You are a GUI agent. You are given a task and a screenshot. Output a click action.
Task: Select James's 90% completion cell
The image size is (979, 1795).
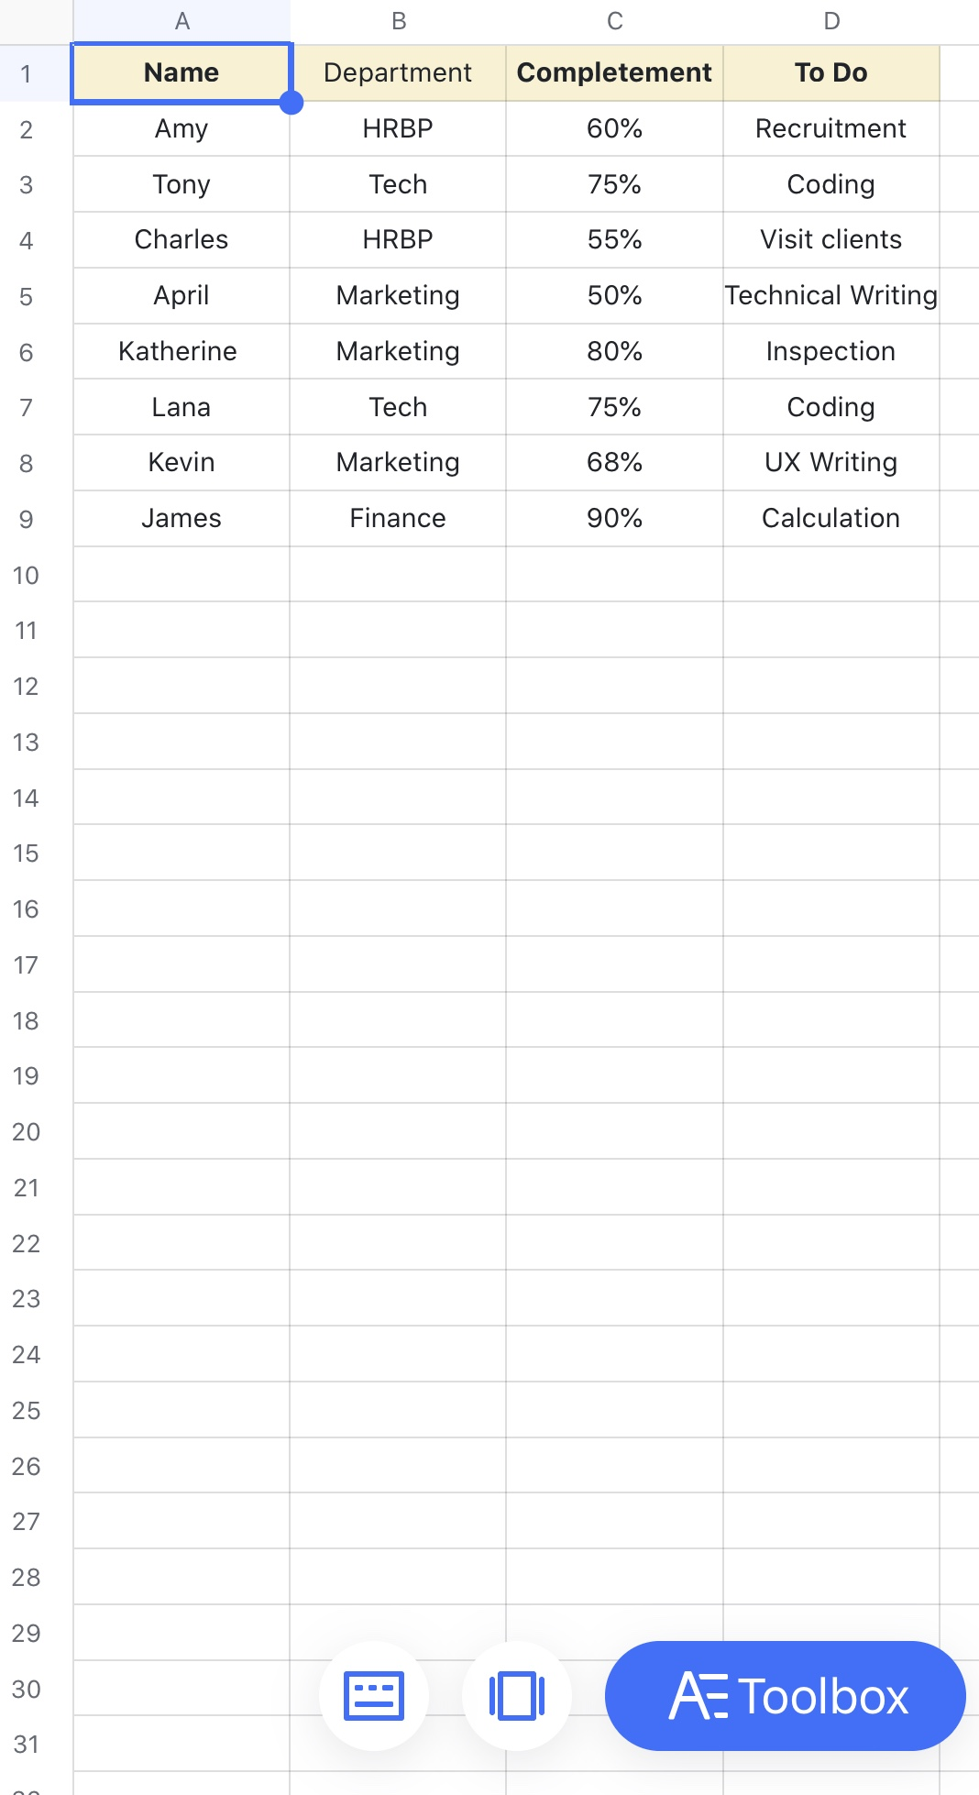(614, 519)
